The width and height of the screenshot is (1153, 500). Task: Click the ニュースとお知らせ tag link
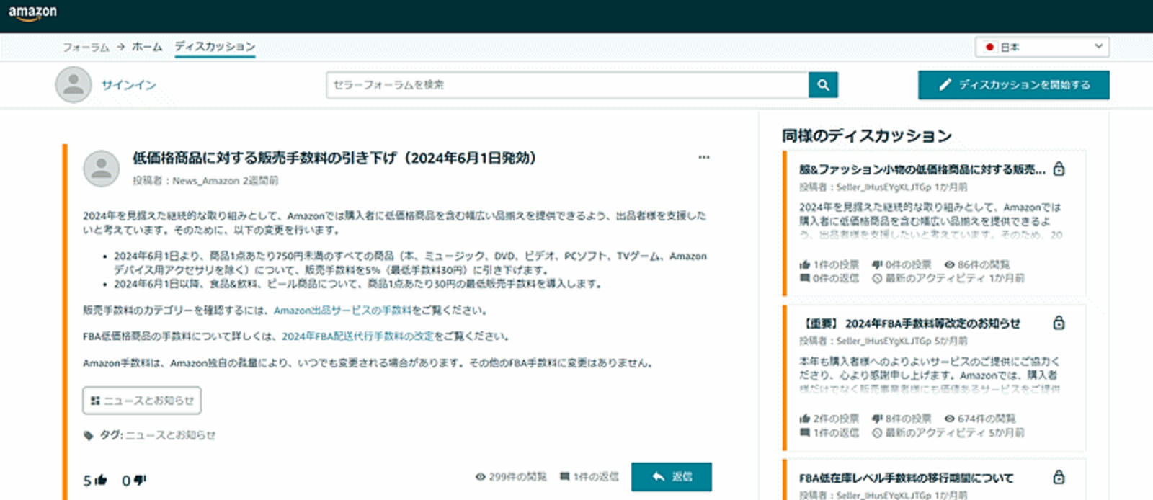[x=171, y=435]
